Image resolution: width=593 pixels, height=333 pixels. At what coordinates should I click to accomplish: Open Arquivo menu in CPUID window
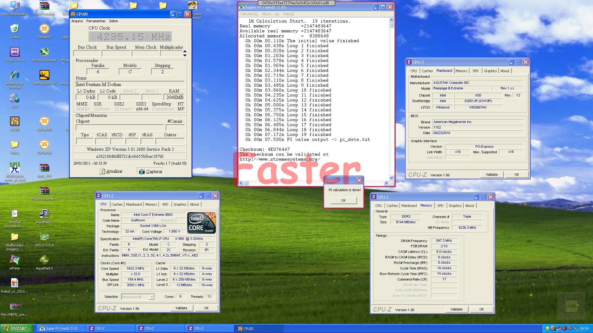(77, 21)
